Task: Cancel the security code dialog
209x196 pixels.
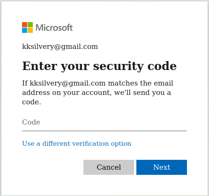Action: 109,167
